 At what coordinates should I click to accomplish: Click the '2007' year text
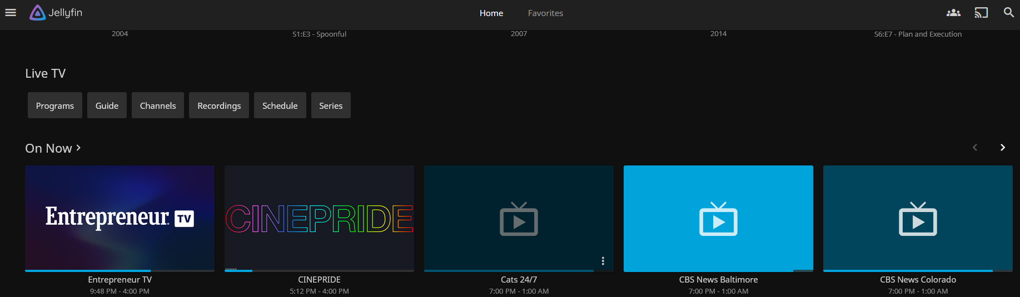click(x=519, y=34)
